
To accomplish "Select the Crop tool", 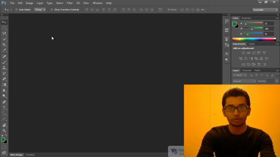I will pyautogui.click(x=4, y=44).
